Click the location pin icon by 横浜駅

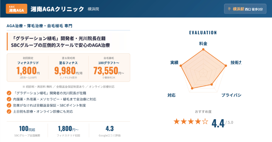(229, 9)
